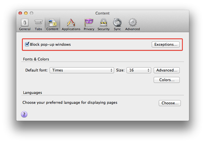Minimize the window using the yellow button
This screenshot has height=143, width=205.
26,13
